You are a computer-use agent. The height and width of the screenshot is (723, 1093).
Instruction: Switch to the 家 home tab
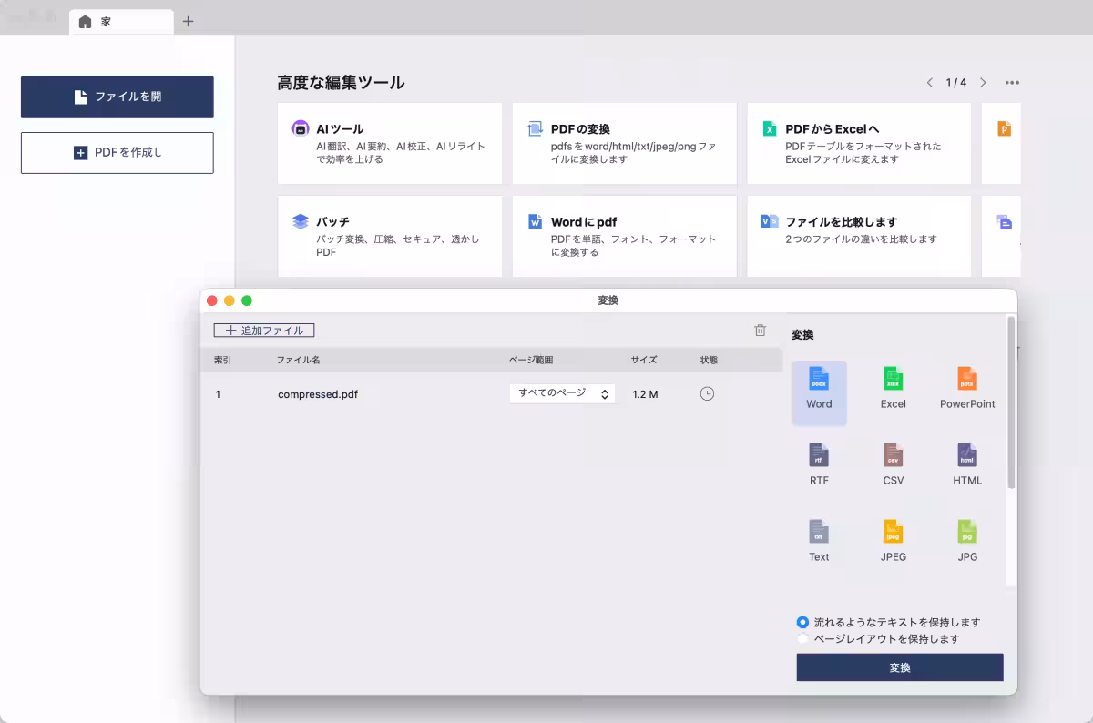121,20
